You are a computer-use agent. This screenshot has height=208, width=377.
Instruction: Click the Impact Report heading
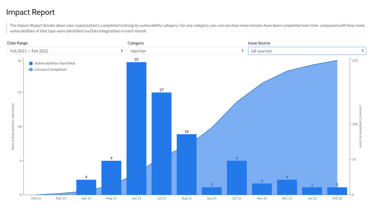pyautogui.click(x=30, y=12)
